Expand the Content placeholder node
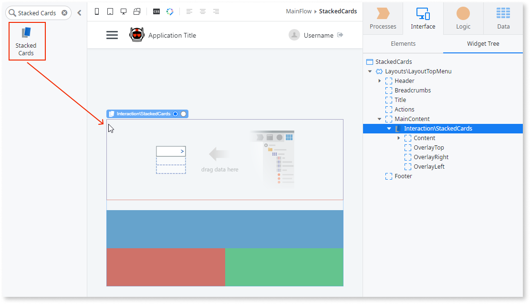The height and width of the screenshot is (304, 530). coord(399,138)
